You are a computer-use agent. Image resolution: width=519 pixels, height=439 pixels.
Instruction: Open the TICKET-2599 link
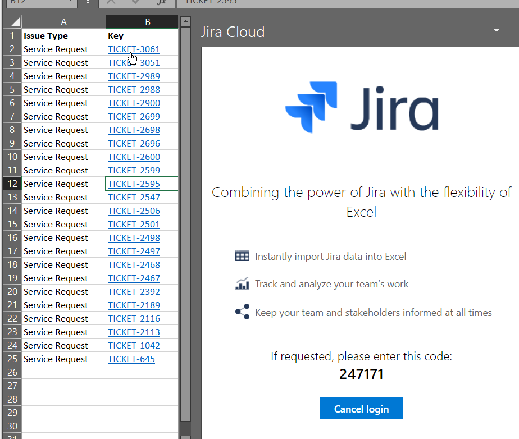[x=134, y=170]
